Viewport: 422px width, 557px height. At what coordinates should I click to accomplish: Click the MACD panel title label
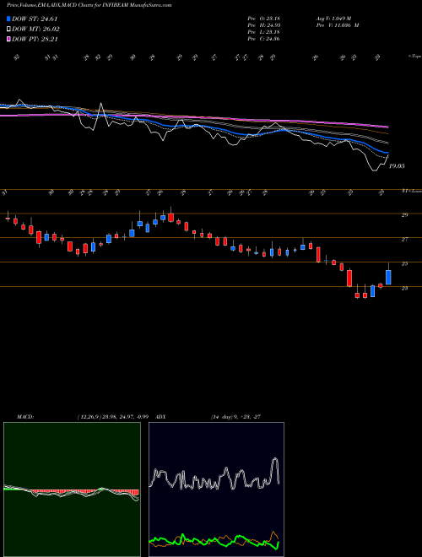tap(24, 417)
